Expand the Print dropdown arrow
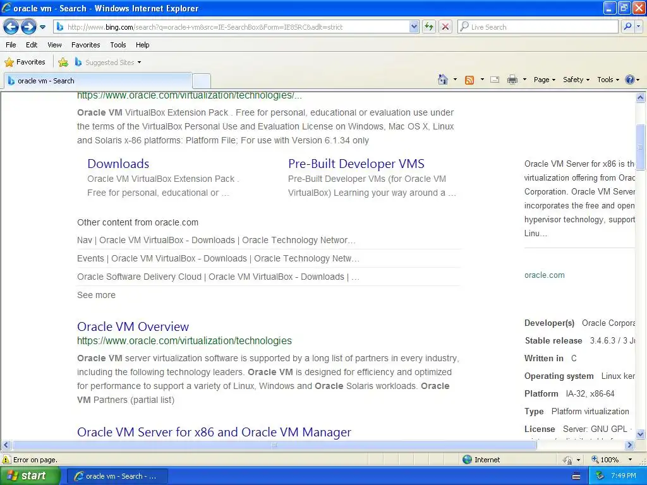 (525, 80)
